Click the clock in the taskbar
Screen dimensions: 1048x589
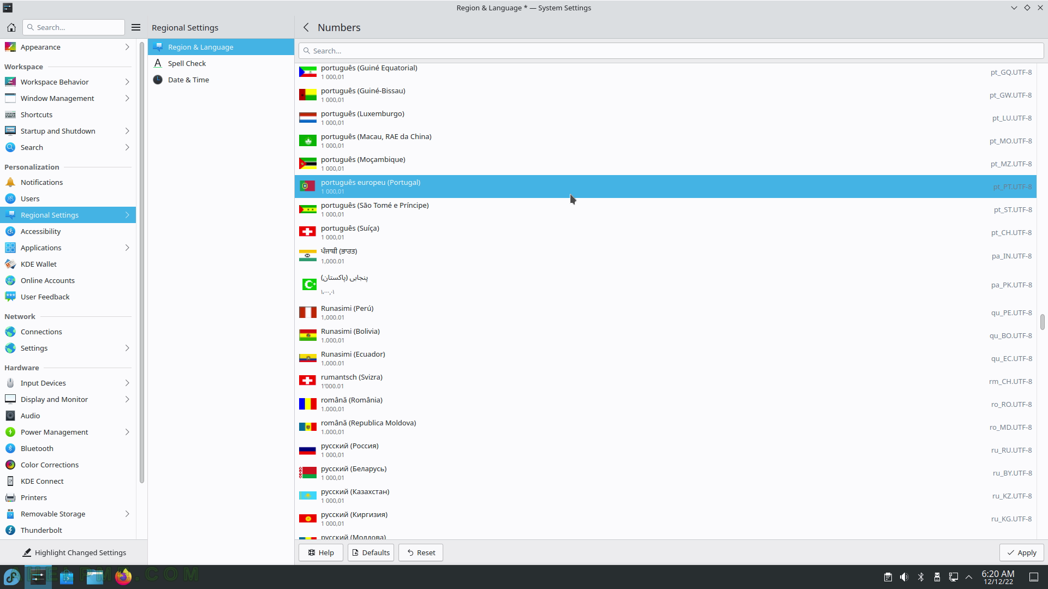998,577
